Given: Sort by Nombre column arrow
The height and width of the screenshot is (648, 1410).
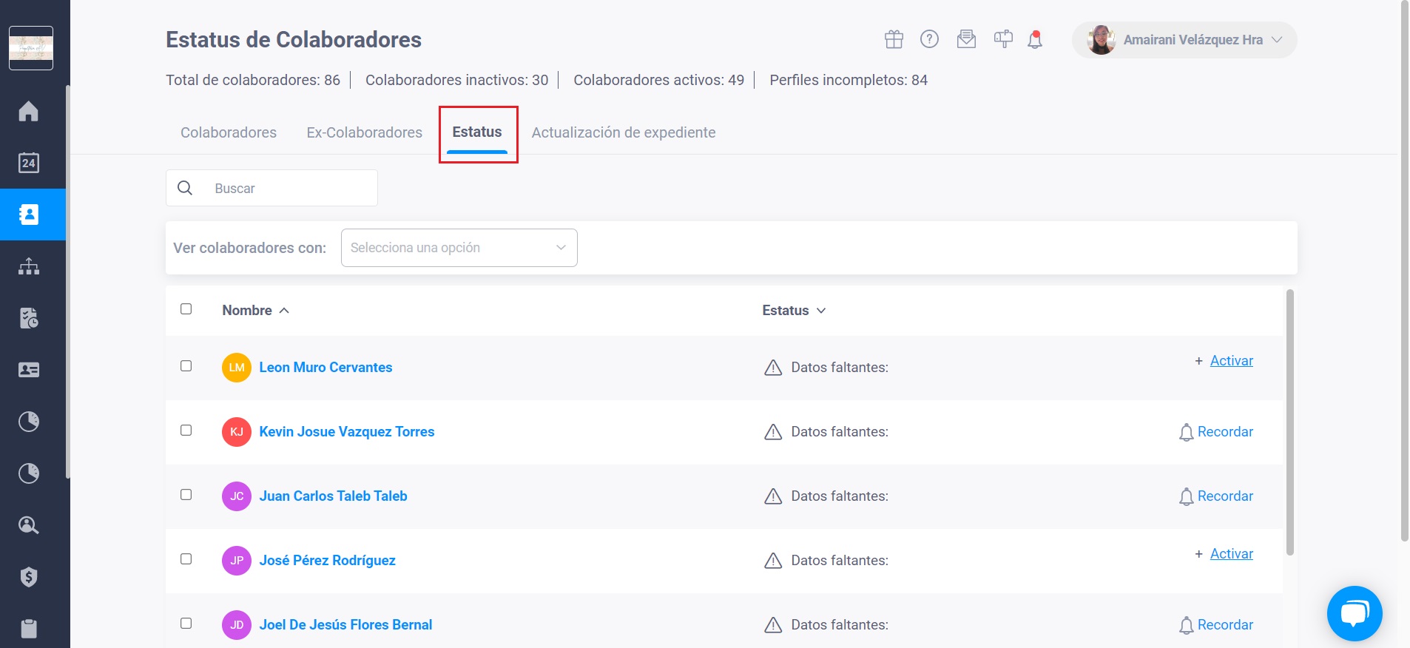Looking at the screenshot, I should click(x=284, y=311).
